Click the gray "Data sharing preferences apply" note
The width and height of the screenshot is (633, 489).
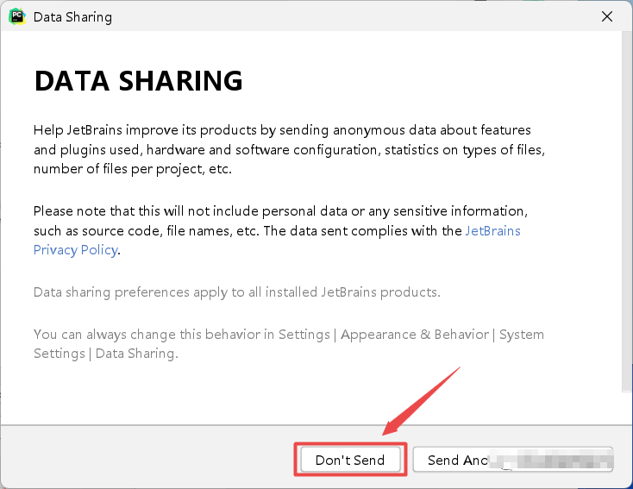pos(236,292)
